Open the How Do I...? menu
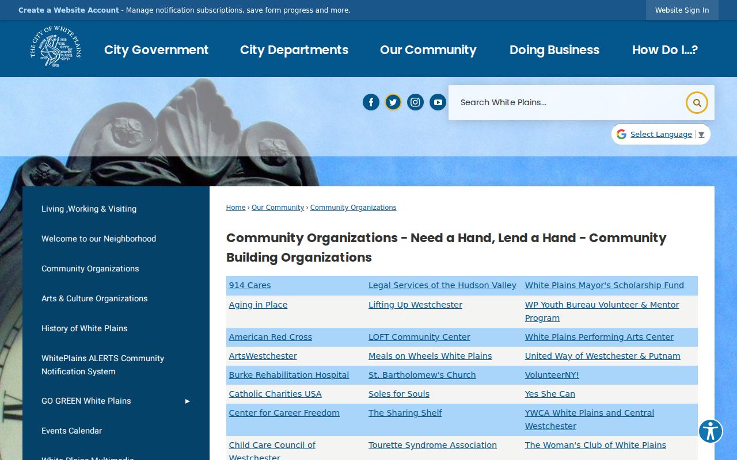Screen dimensions: 737x460 pyautogui.click(x=665, y=50)
